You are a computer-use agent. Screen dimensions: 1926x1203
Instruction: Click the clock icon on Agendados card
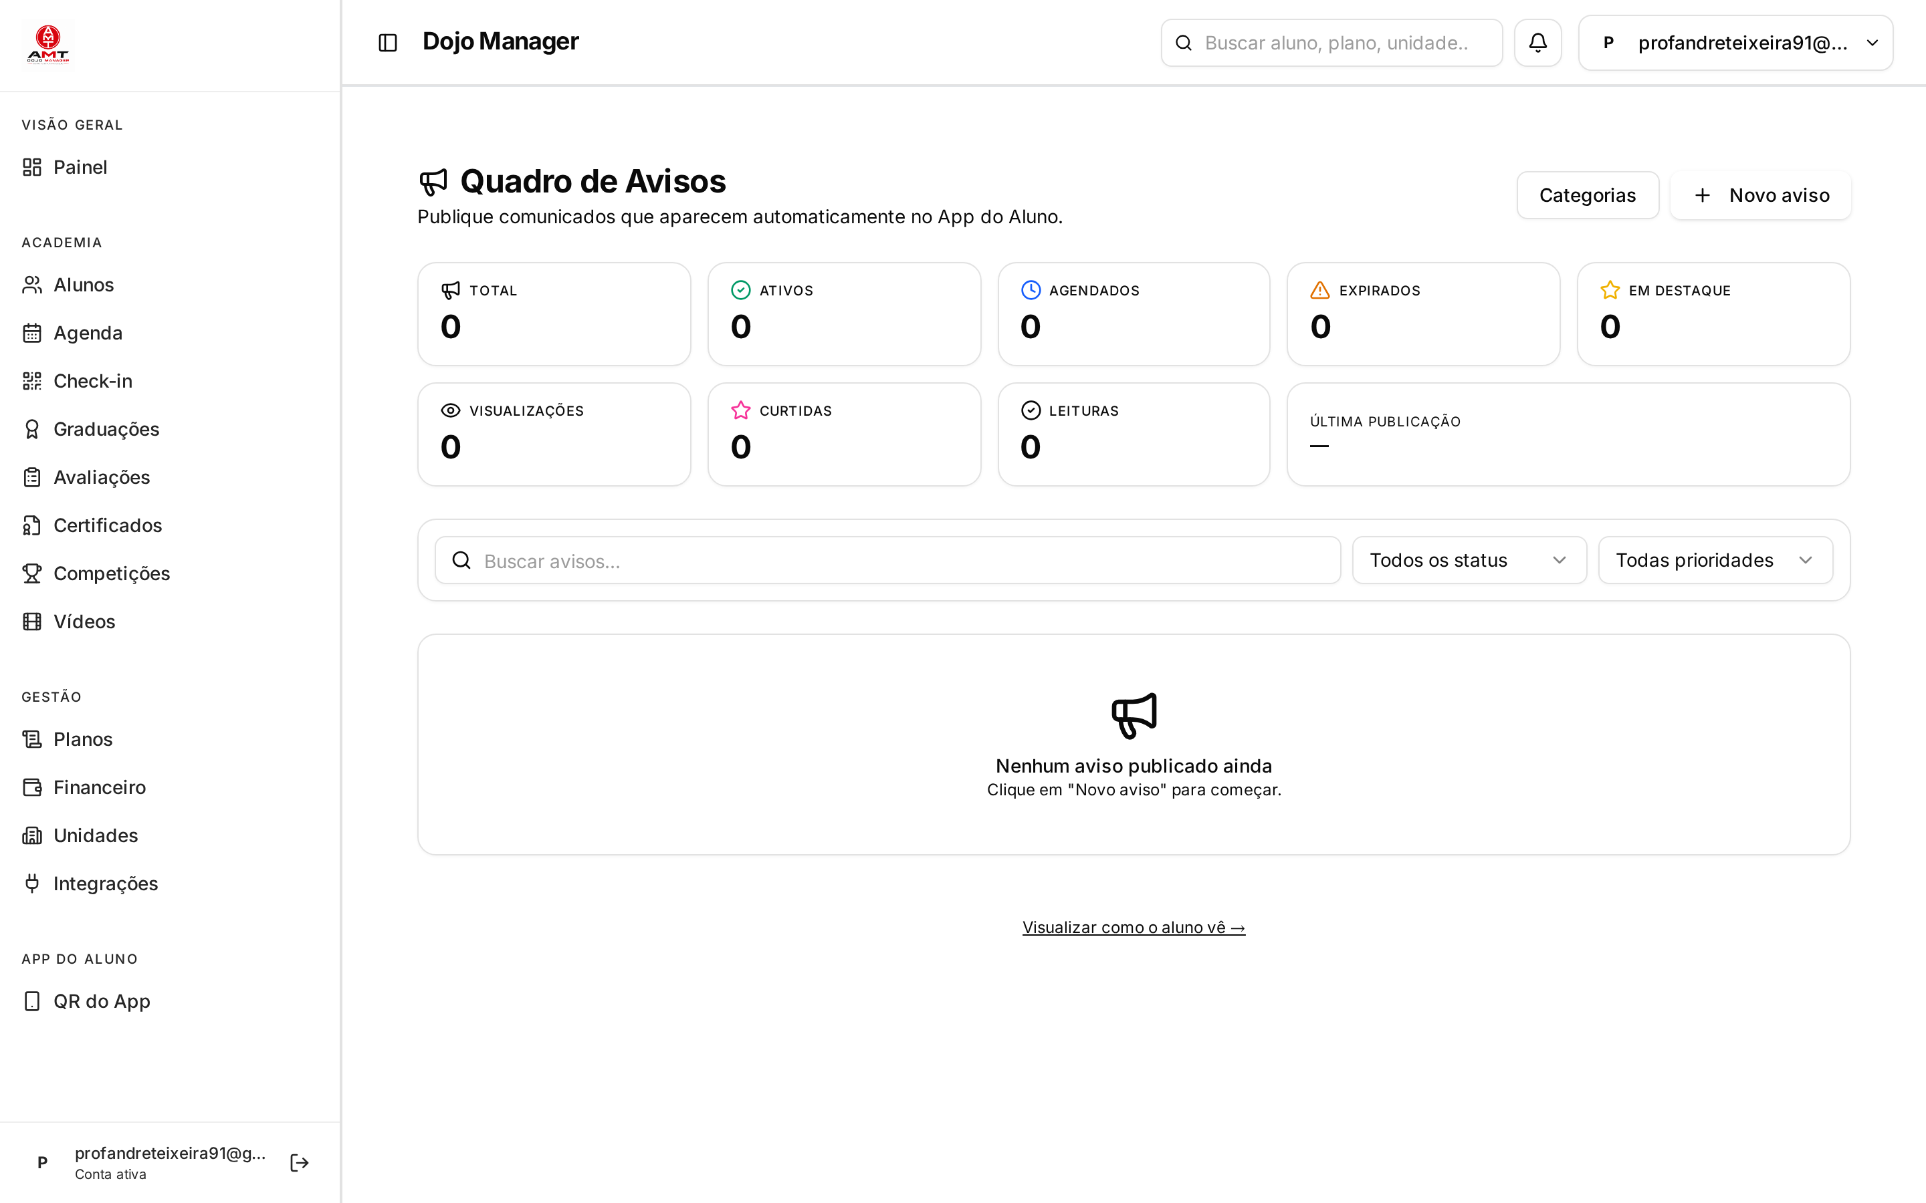(x=1031, y=291)
